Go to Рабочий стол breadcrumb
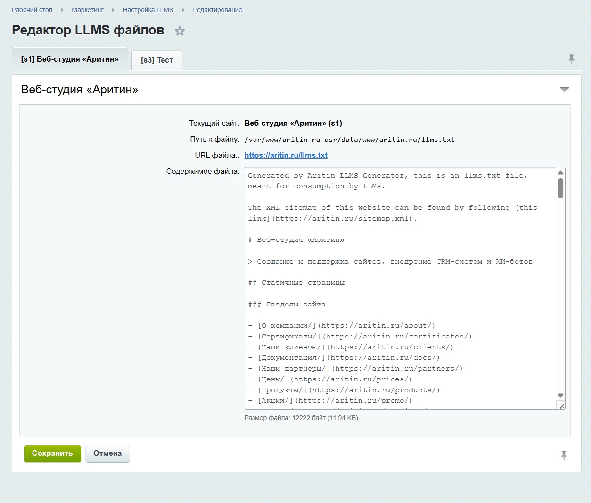591x503 pixels. [x=32, y=10]
